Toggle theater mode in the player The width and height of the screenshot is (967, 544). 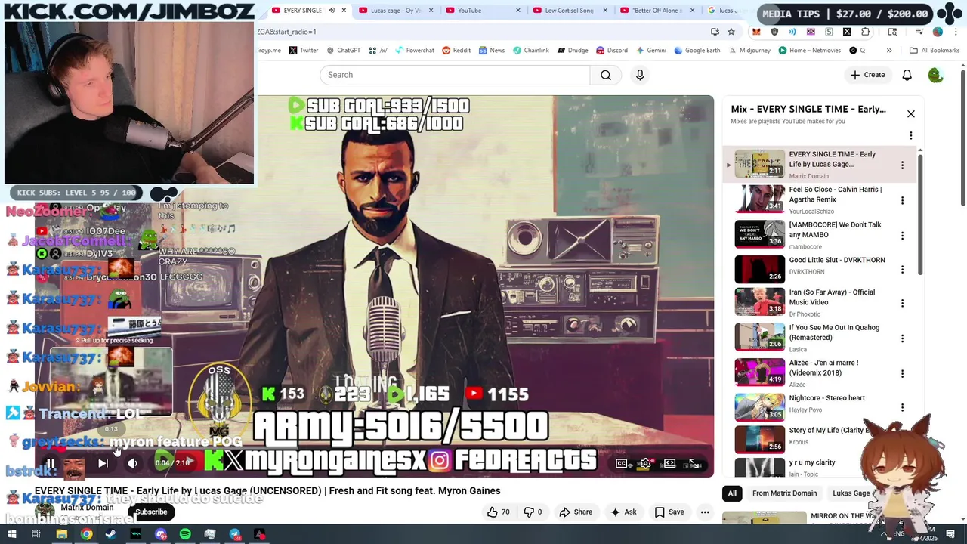point(669,463)
